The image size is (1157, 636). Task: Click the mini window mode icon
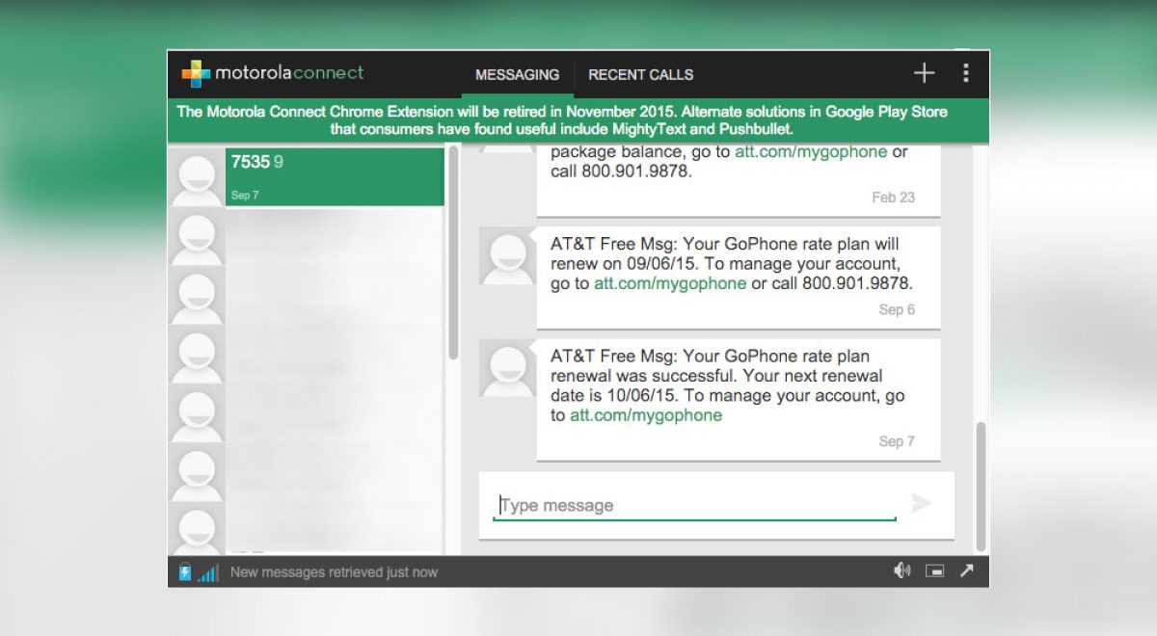934,570
